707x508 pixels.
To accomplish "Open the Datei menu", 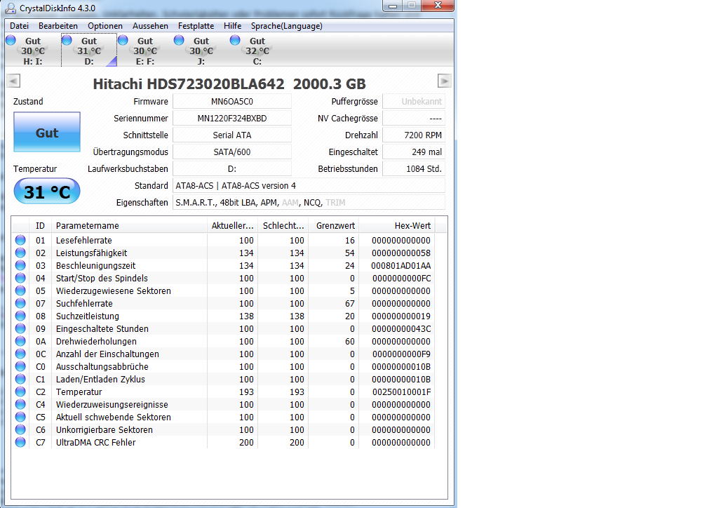I will [20, 26].
